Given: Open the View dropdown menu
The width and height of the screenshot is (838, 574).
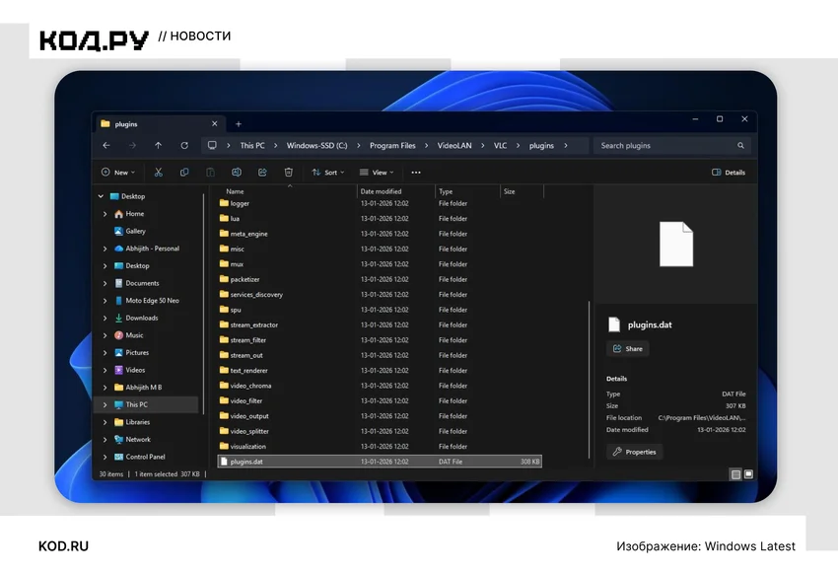Looking at the screenshot, I should click(x=377, y=172).
